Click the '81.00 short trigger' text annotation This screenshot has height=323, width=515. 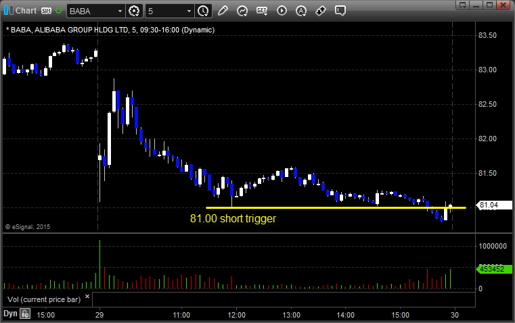[x=233, y=218]
